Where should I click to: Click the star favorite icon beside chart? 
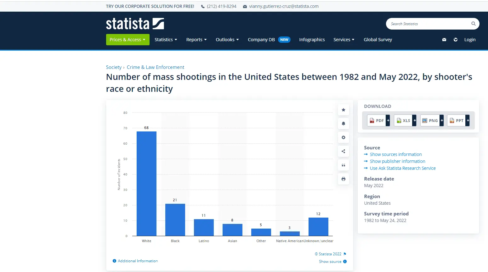click(x=343, y=110)
